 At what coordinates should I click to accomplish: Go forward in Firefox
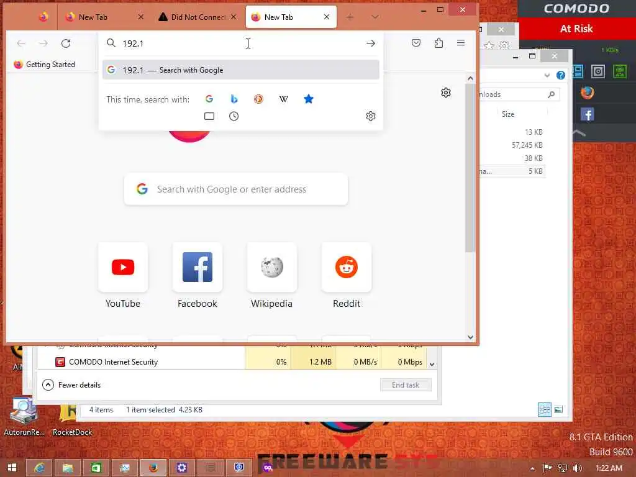43,43
